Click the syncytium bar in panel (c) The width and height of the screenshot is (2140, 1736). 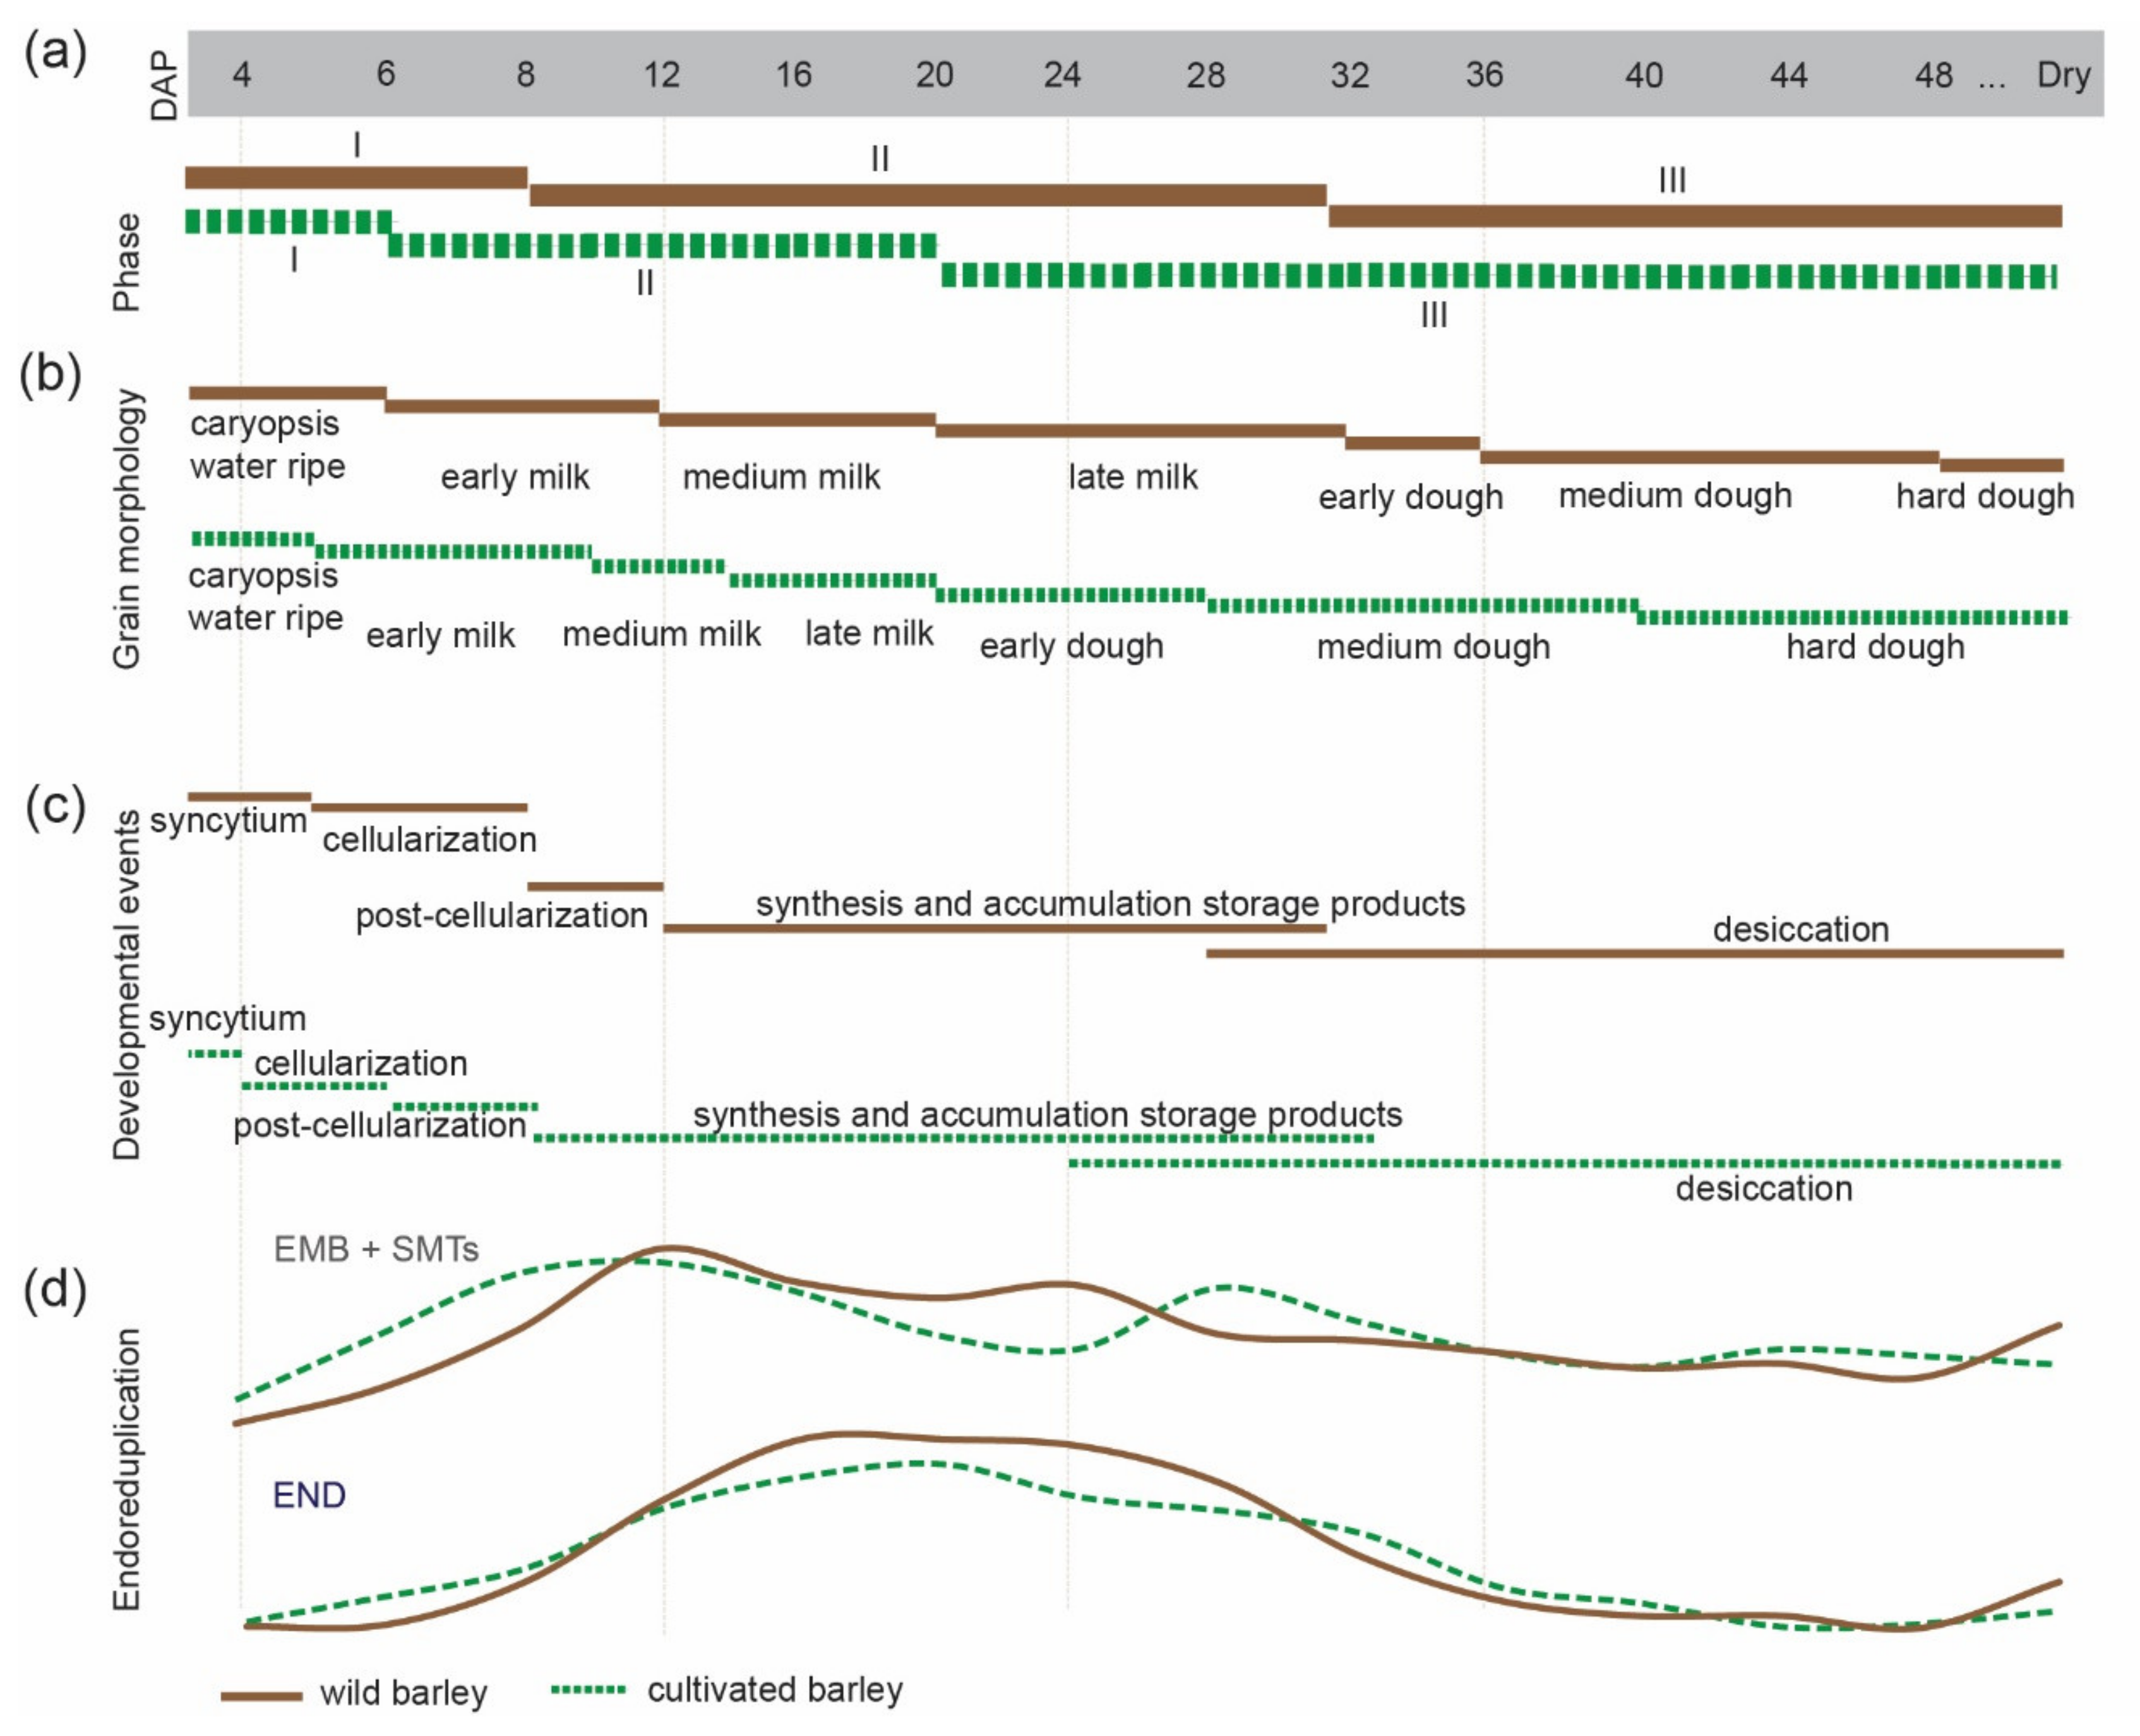[247, 795]
